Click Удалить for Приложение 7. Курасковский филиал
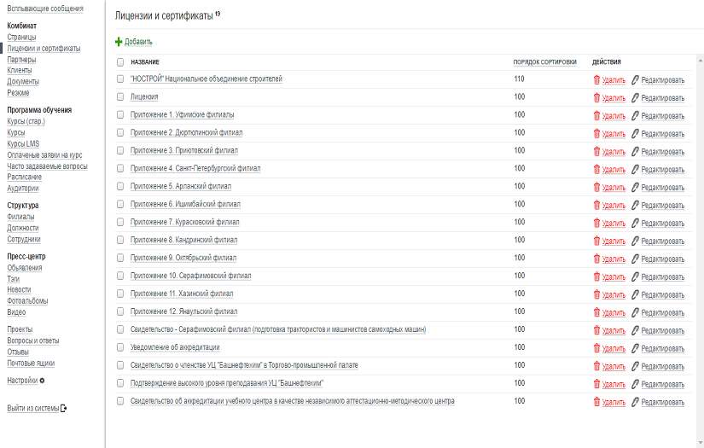Viewport: 704px width, 448px height. (x=613, y=223)
